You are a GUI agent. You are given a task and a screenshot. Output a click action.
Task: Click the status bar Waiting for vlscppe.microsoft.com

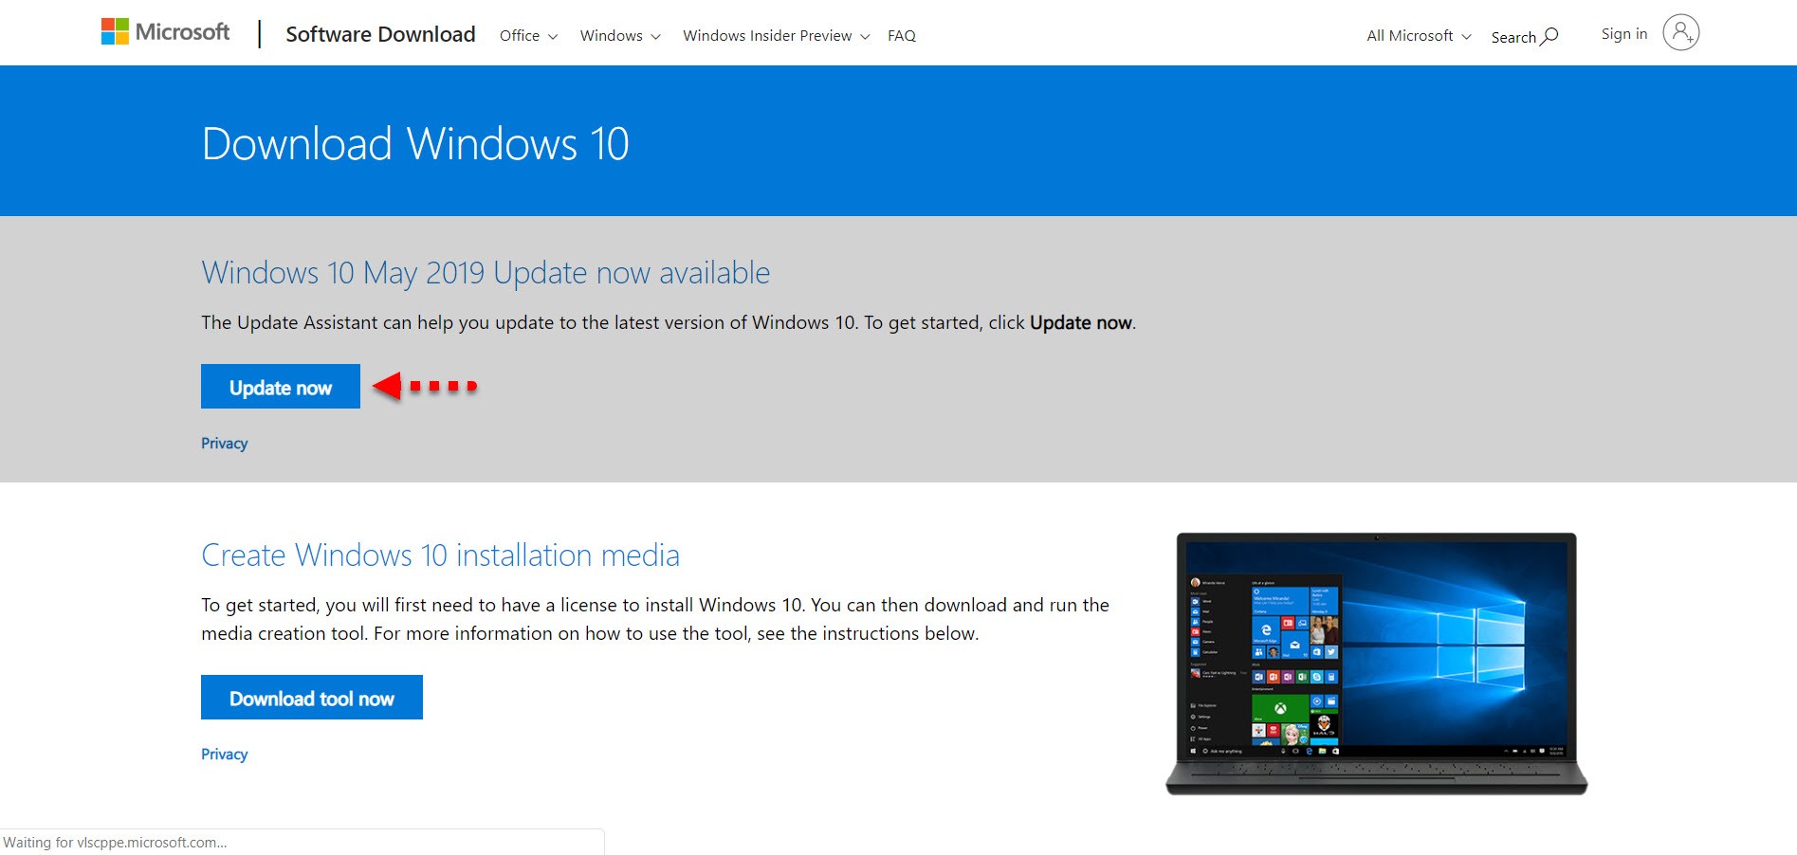[x=302, y=843]
